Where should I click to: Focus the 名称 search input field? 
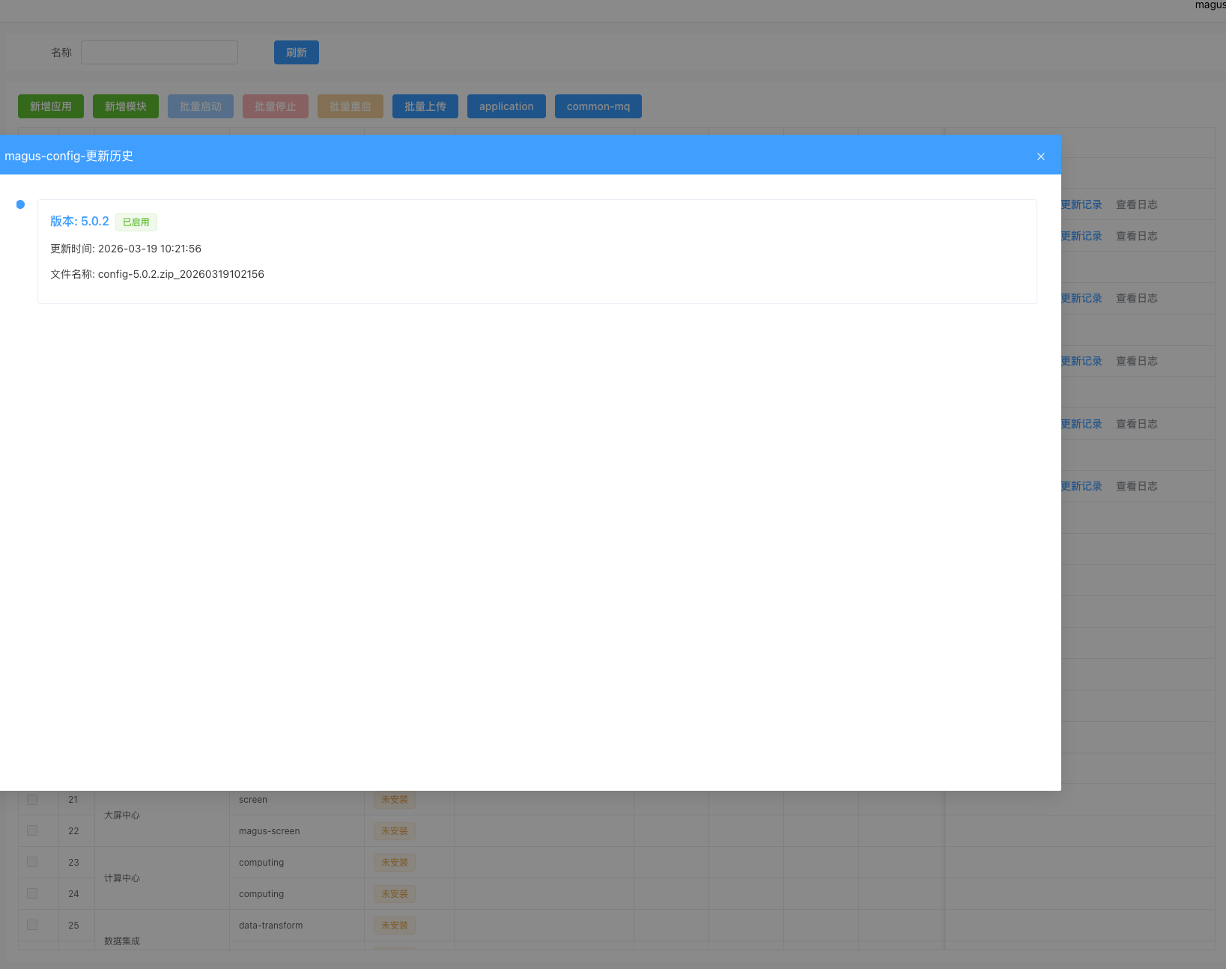[160, 52]
